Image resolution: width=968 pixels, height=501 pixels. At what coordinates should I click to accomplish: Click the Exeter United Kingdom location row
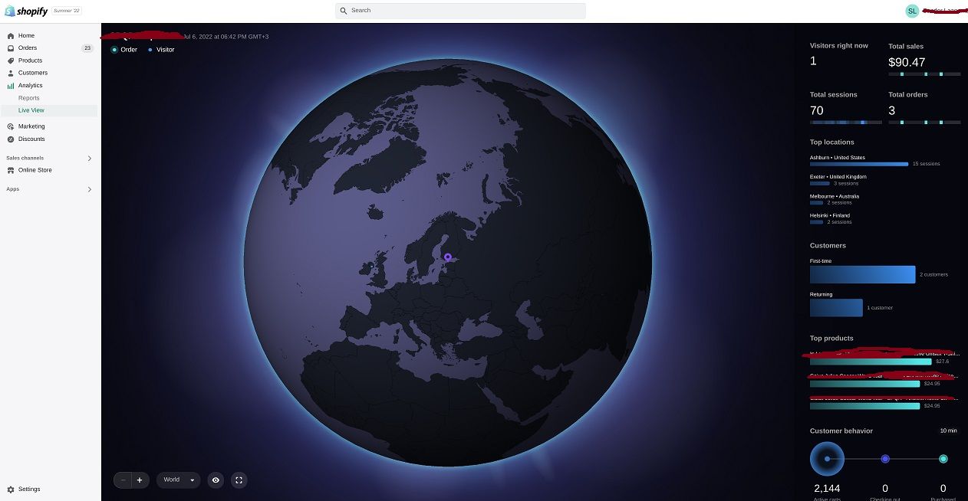(838, 180)
